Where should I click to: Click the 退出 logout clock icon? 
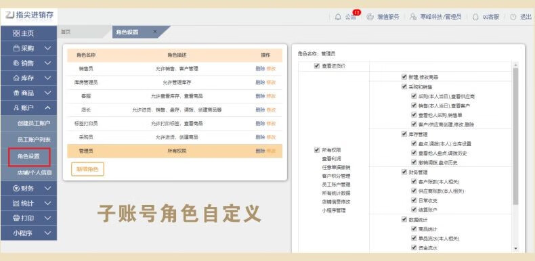pyautogui.click(x=513, y=17)
